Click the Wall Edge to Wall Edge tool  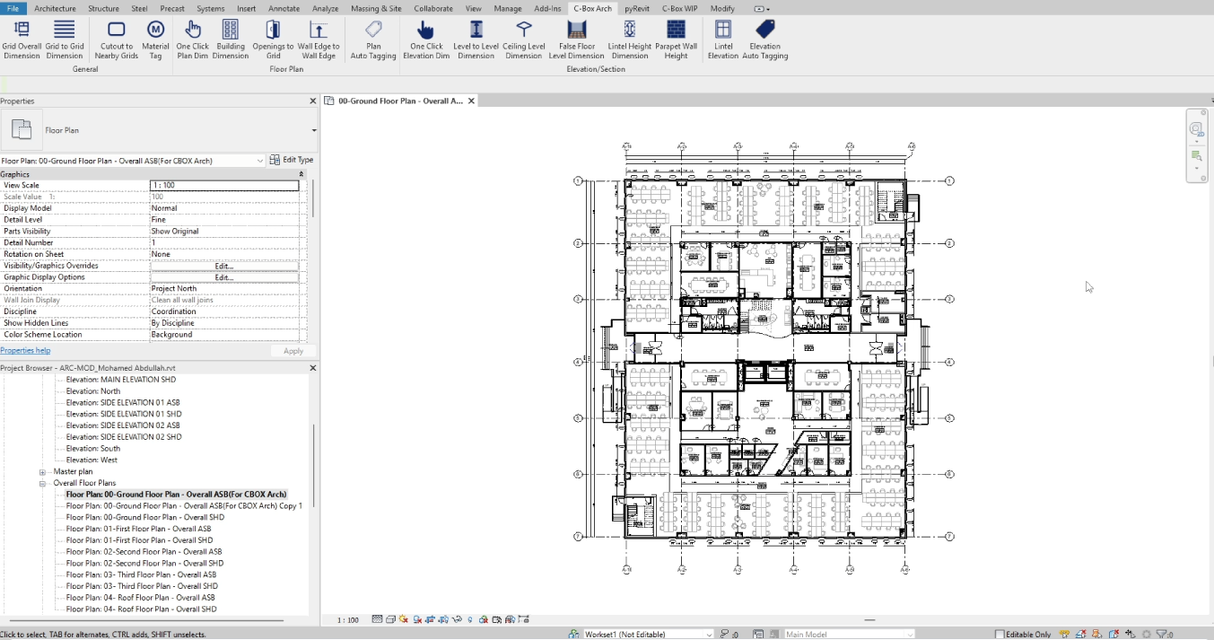[x=318, y=40]
